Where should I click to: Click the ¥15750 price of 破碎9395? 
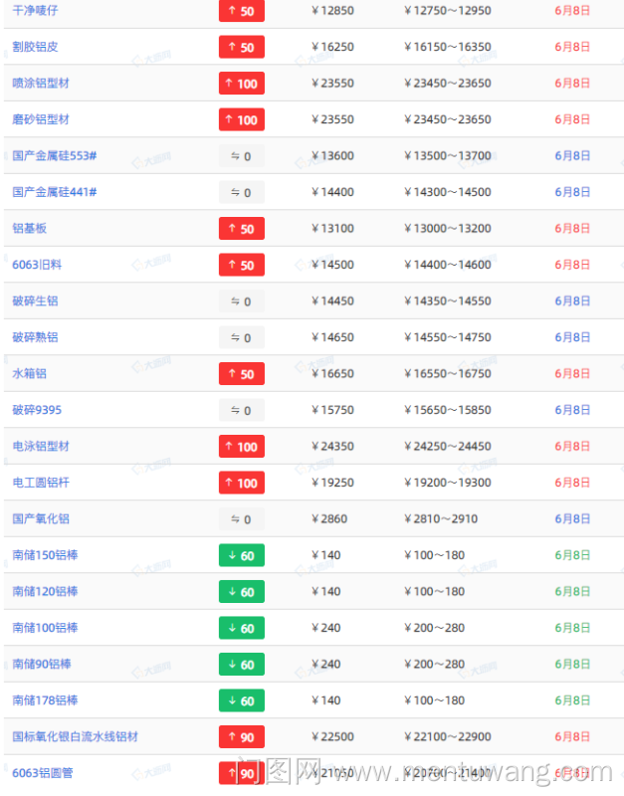click(332, 410)
